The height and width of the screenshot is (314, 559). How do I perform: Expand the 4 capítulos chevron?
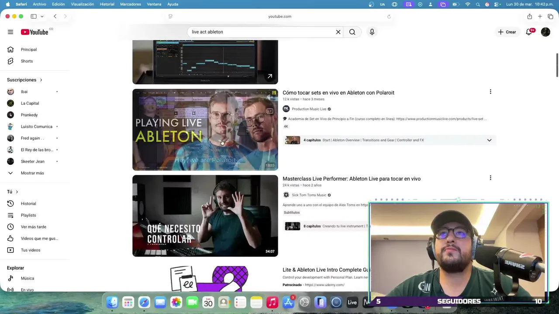(x=489, y=140)
